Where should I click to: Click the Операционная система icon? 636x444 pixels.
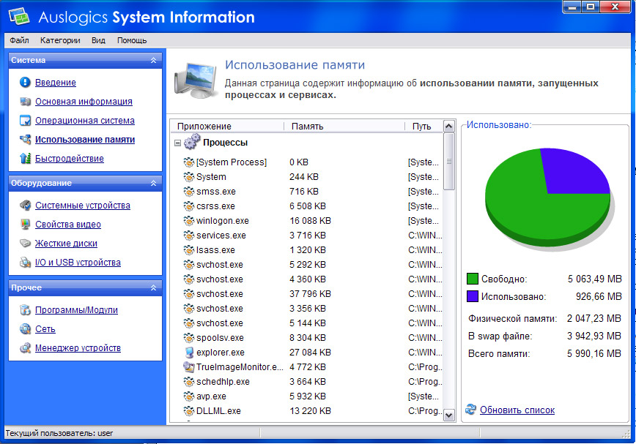(x=25, y=120)
